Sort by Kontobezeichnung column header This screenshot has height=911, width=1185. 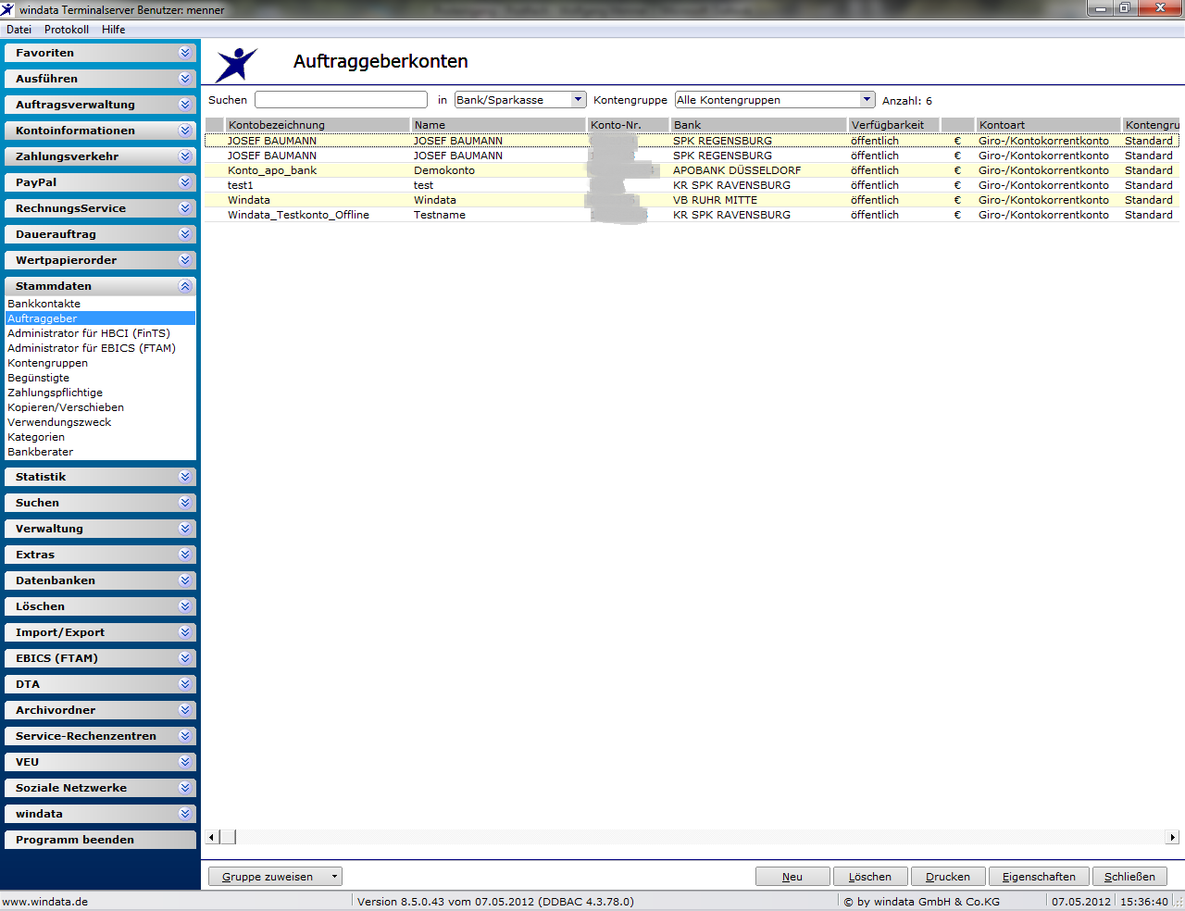[318, 125]
